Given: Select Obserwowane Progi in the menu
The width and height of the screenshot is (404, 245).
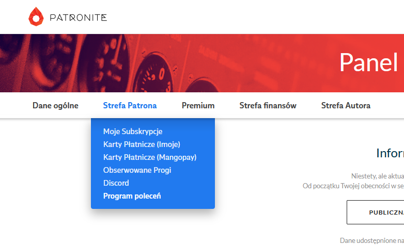Looking at the screenshot, I should 137,170.
